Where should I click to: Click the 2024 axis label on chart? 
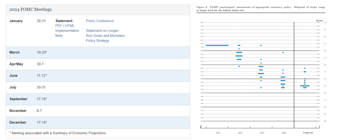(240, 133)
